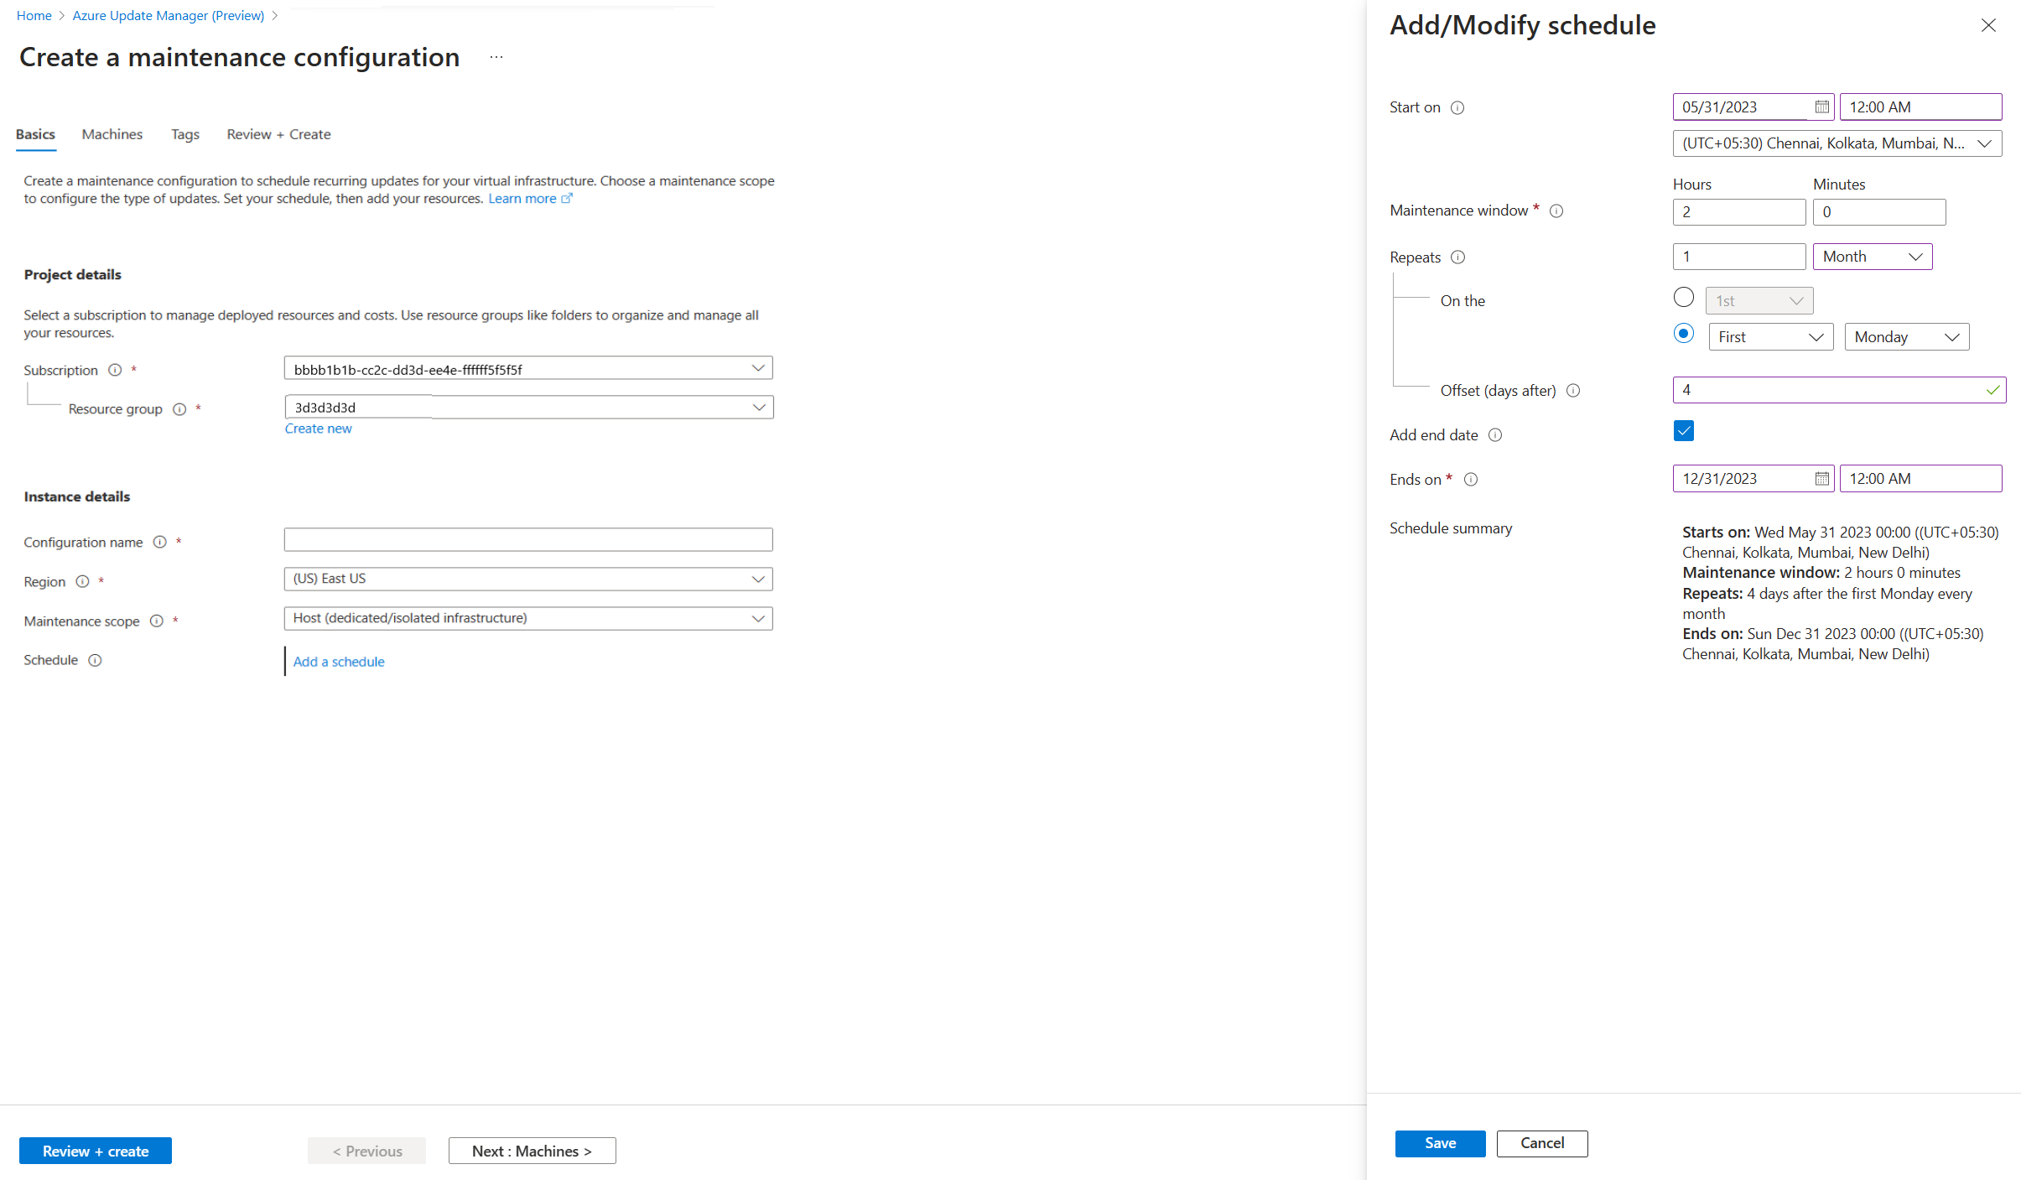Click the info icon next to Add end date
Viewport: 2021px width, 1180px height.
[x=1499, y=434]
